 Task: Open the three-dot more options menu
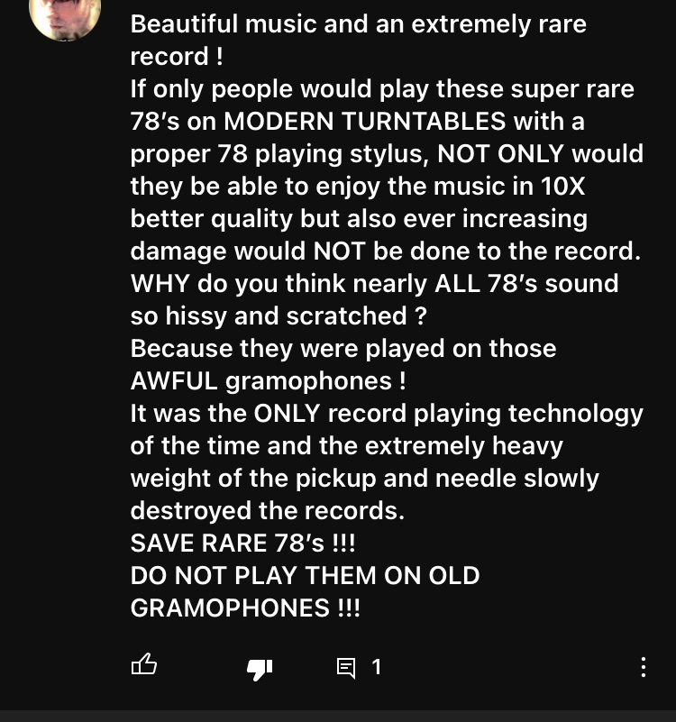pos(644,667)
